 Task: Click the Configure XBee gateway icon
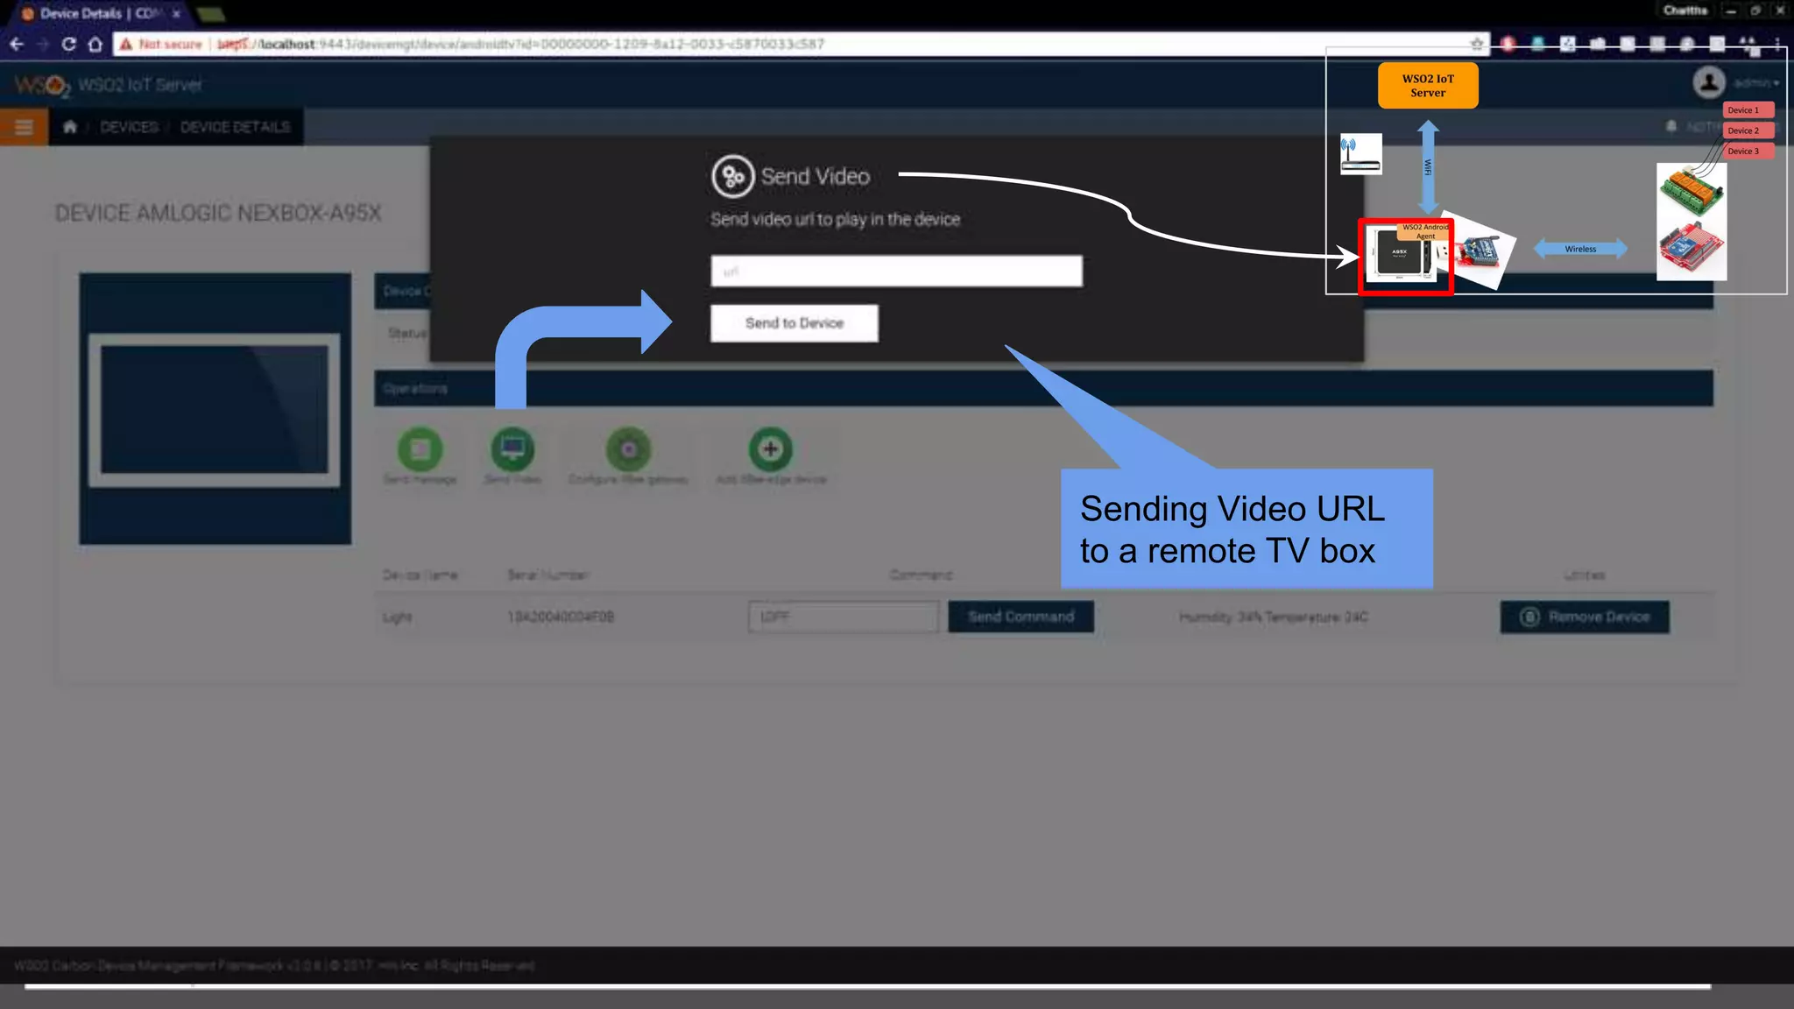coord(629,449)
